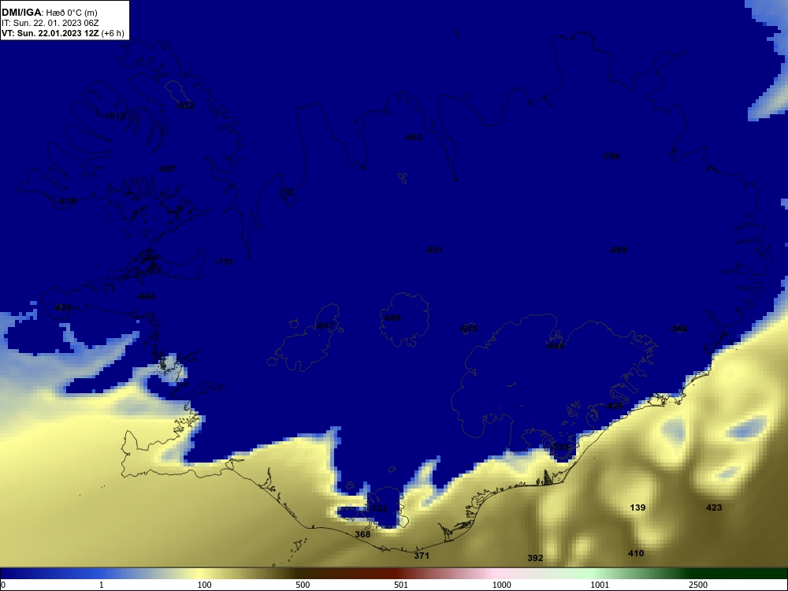Click the map value '-635'

coord(468,329)
